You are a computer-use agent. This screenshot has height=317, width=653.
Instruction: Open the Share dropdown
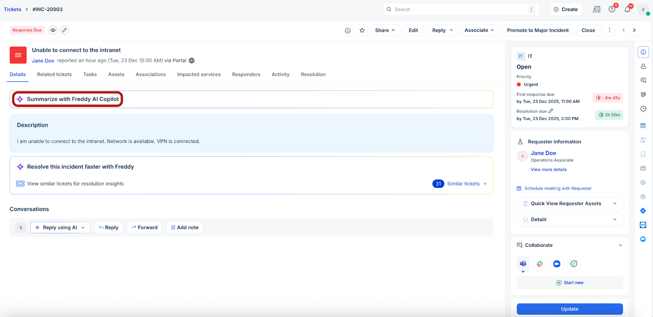(x=385, y=30)
